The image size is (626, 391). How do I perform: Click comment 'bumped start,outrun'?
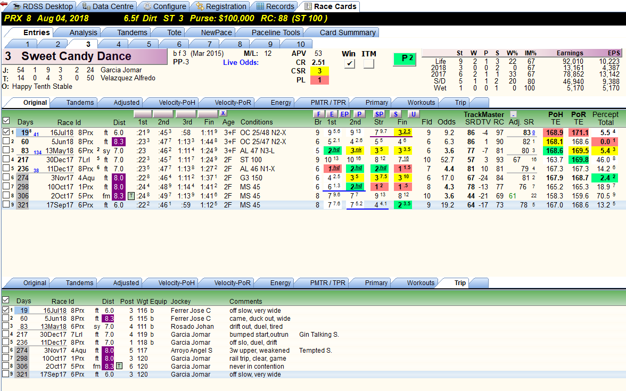point(260,334)
